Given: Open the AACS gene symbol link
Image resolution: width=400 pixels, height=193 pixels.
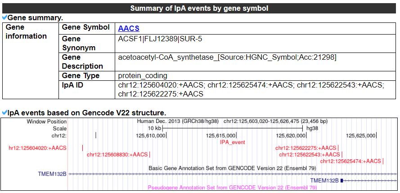Looking at the screenshot, I should point(129,28).
